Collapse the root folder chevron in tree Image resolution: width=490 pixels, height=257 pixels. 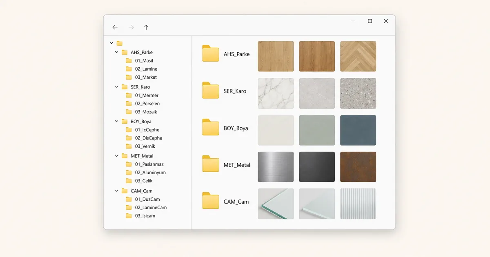(111, 43)
